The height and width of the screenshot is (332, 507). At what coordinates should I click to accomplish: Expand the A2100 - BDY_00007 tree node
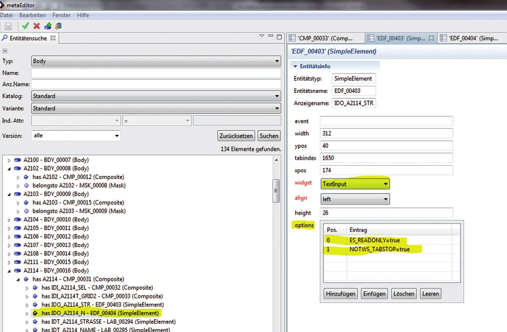click(x=9, y=160)
